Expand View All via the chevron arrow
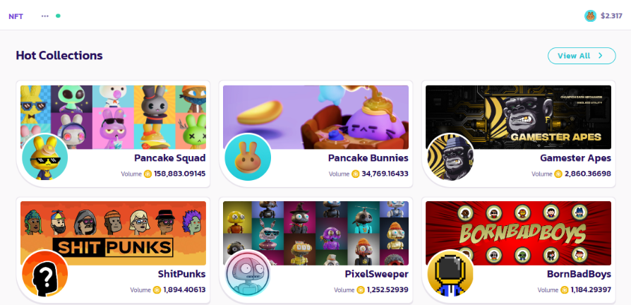This screenshot has width=631, height=305. 601,56
